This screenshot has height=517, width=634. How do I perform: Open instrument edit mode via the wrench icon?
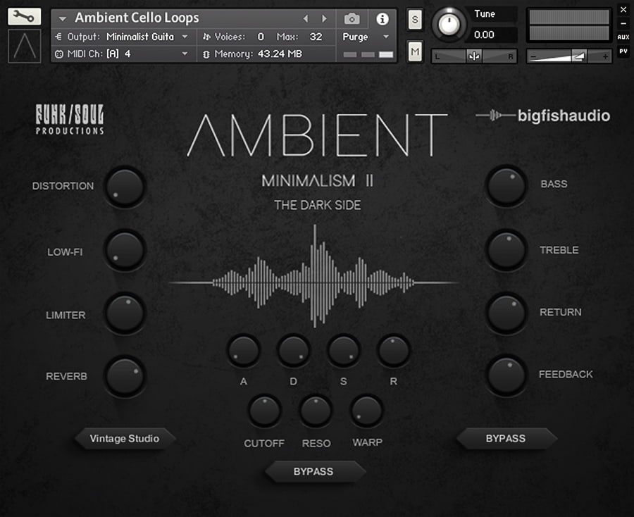(23, 15)
